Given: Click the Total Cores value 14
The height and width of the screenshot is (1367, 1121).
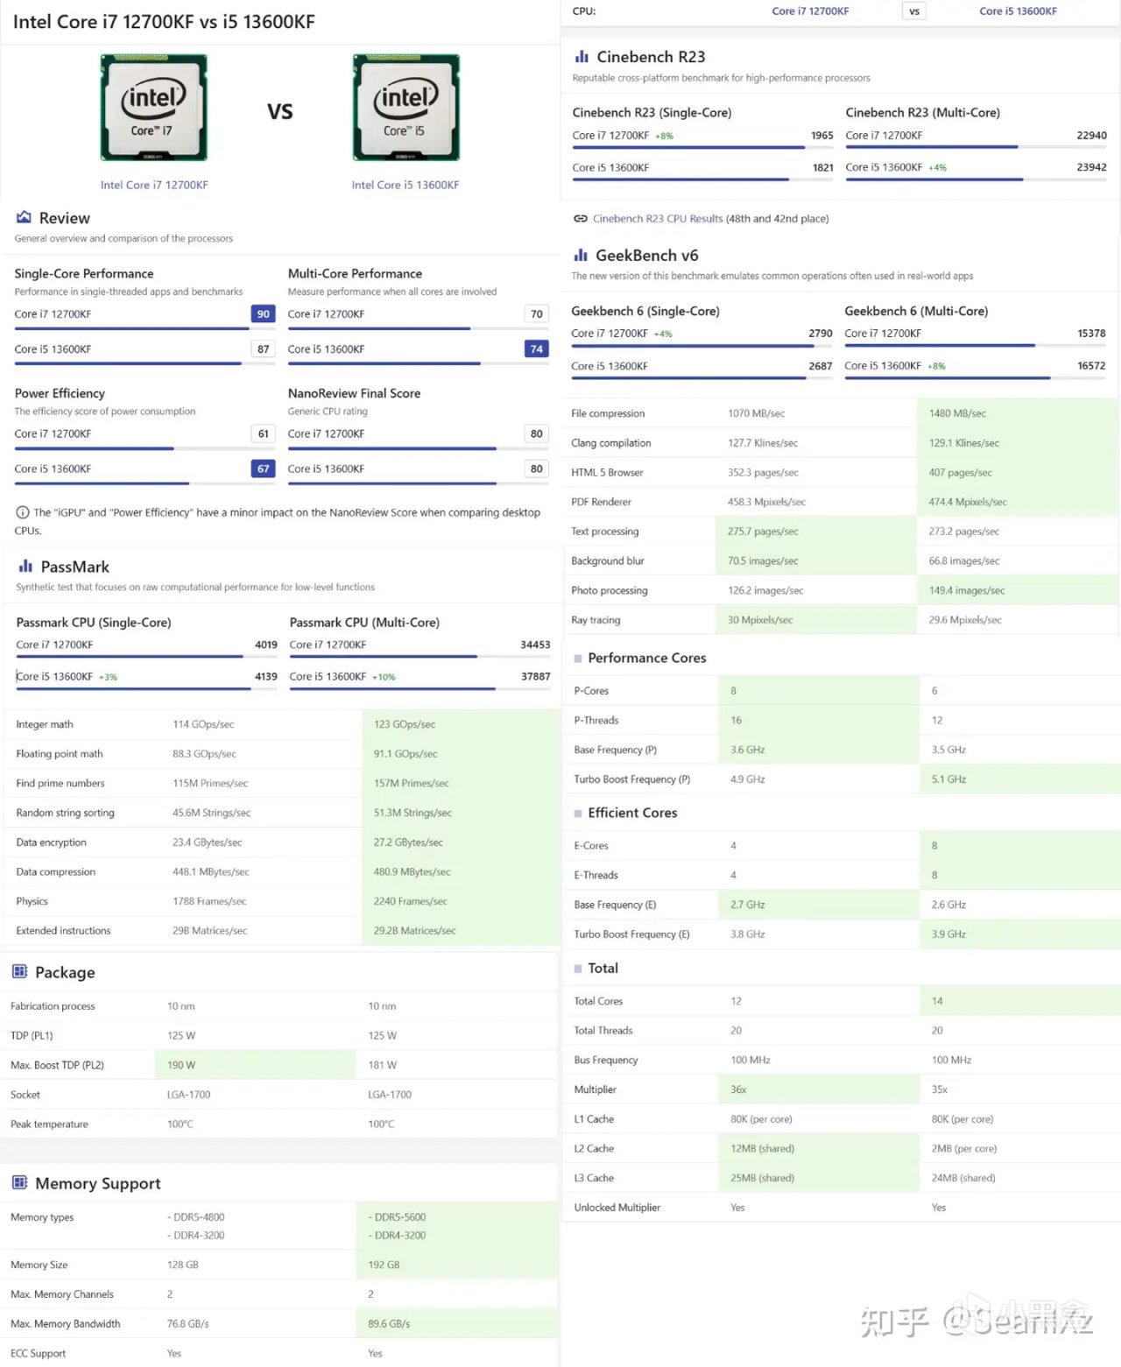Looking at the screenshot, I should 937,1001.
